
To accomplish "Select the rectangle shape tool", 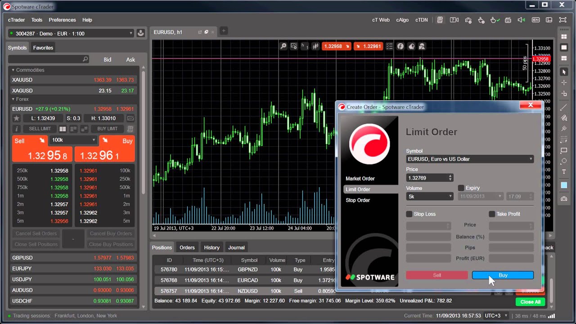I will [x=564, y=150].
